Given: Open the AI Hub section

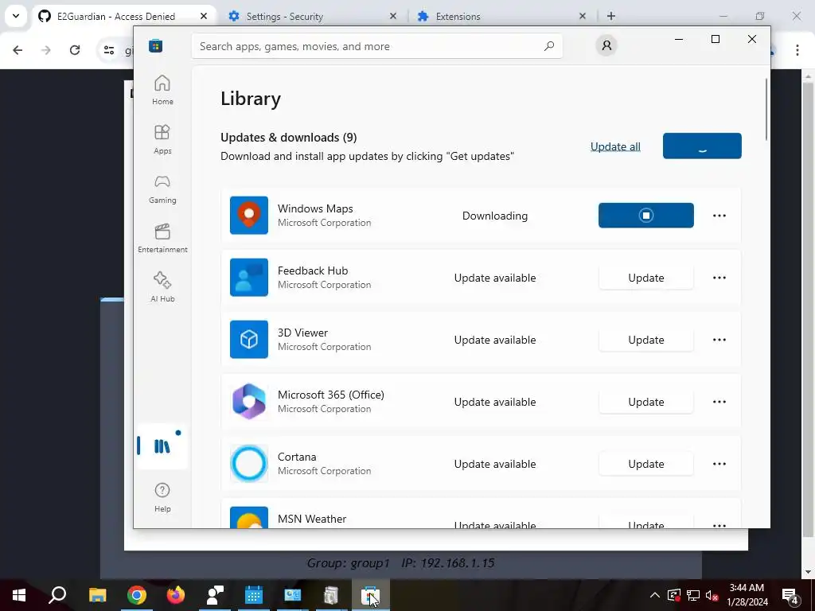Looking at the screenshot, I should [x=162, y=287].
